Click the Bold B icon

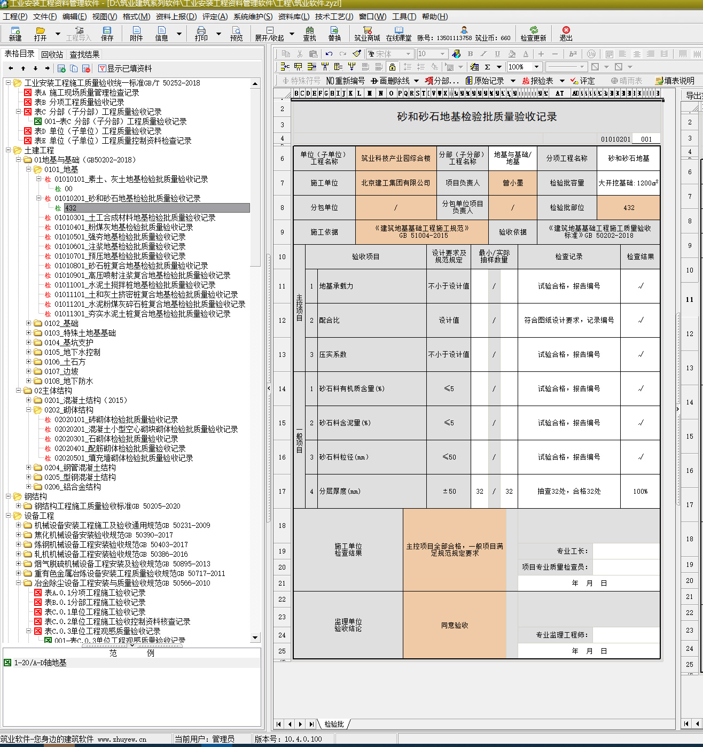pyautogui.click(x=470, y=54)
